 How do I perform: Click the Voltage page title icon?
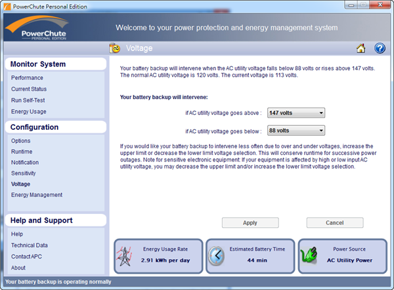(115, 49)
